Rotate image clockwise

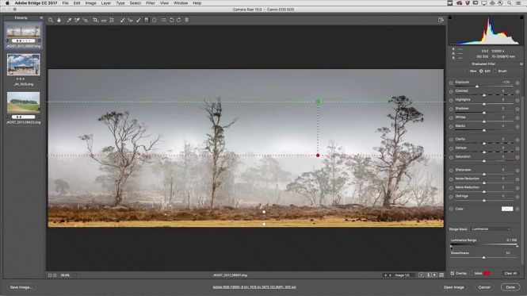click(x=179, y=20)
